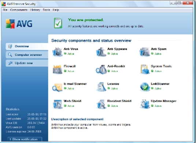Select the Anti-Spyware label
Image resolution: width=196 pixels, height=143 pixels.
117,49
